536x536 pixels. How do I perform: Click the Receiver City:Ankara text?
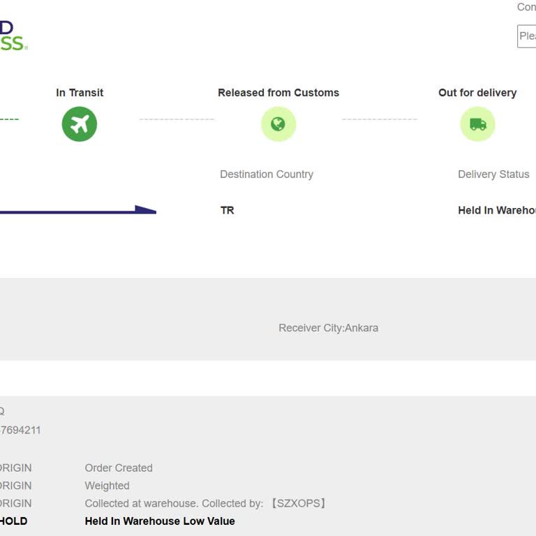tap(328, 328)
